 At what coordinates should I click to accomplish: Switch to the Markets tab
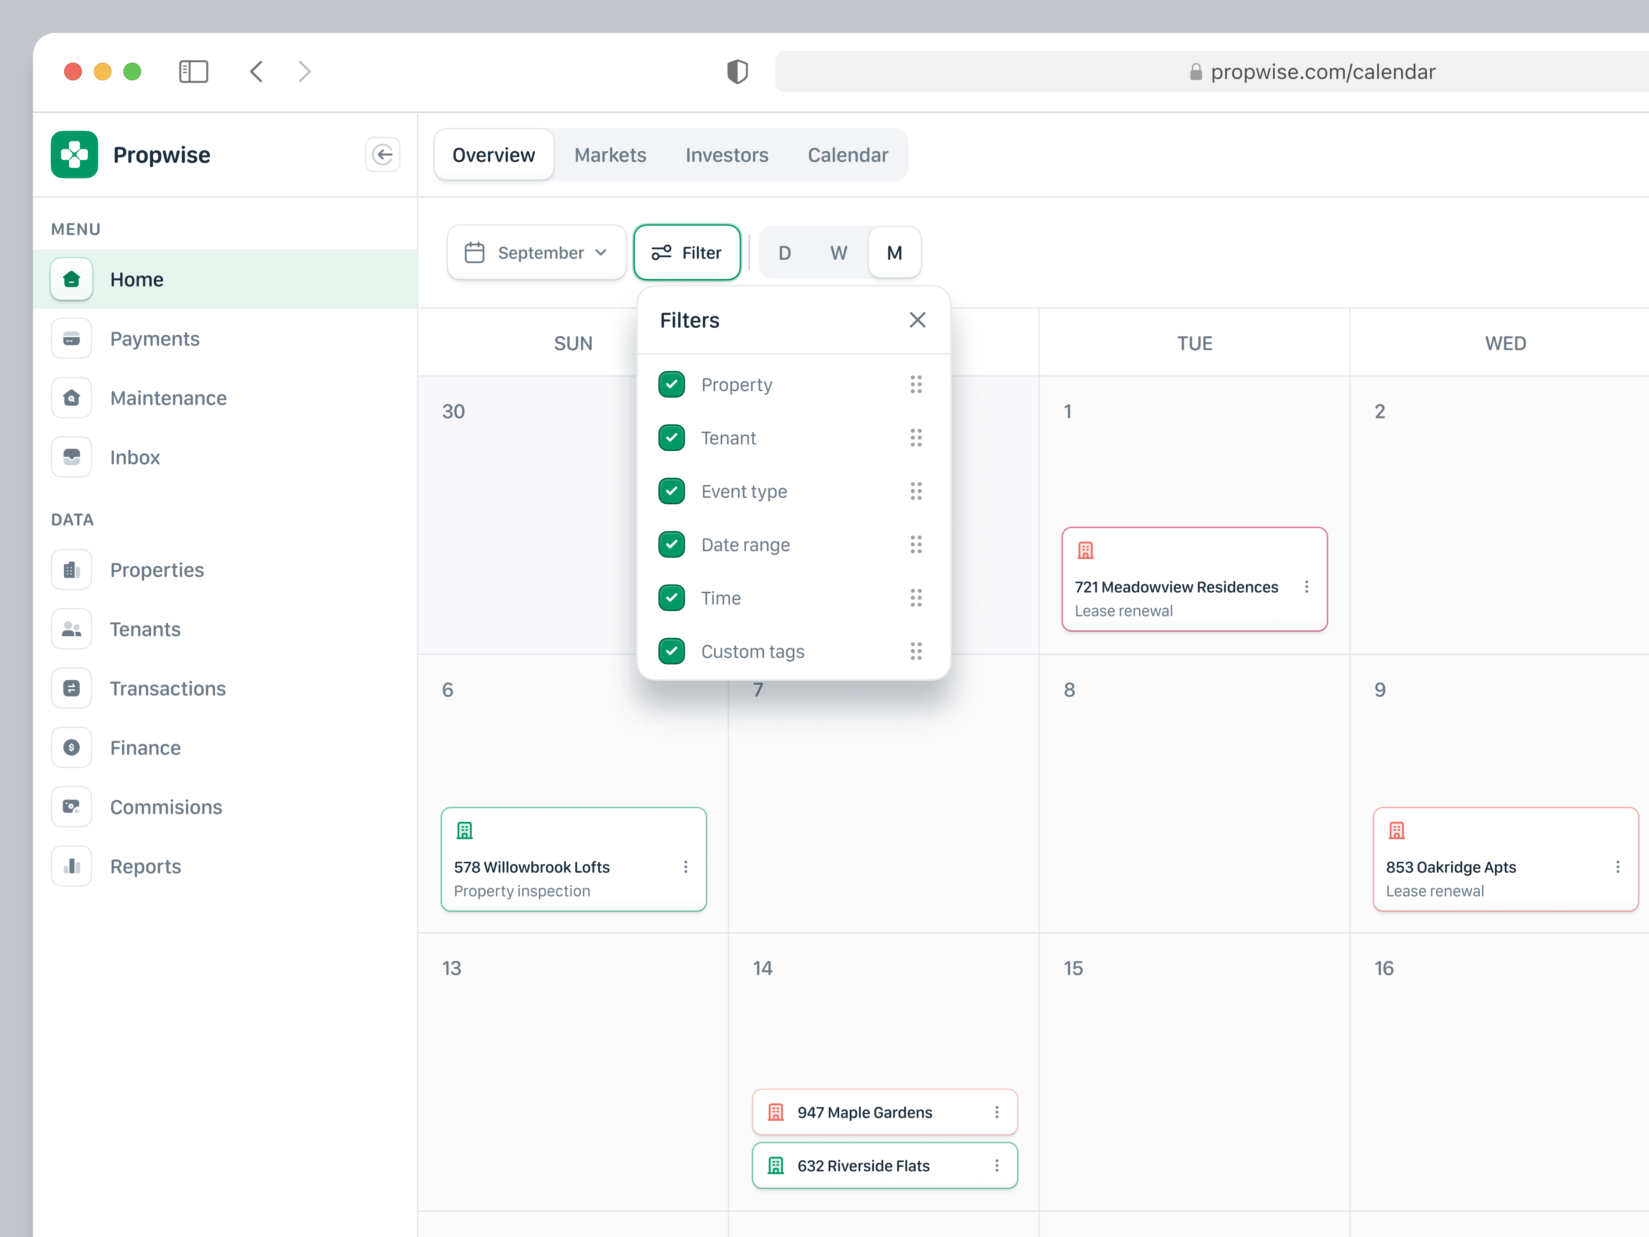point(610,155)
